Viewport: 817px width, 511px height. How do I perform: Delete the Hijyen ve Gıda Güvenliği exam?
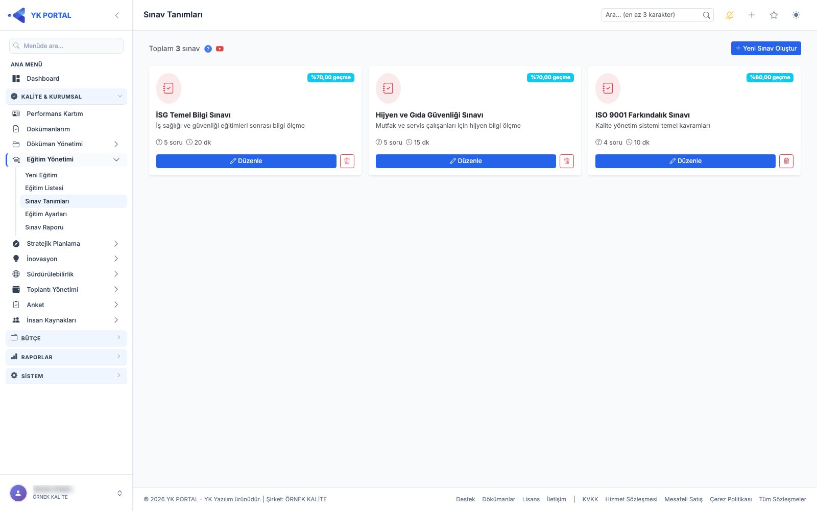click(x=567, y=161)
